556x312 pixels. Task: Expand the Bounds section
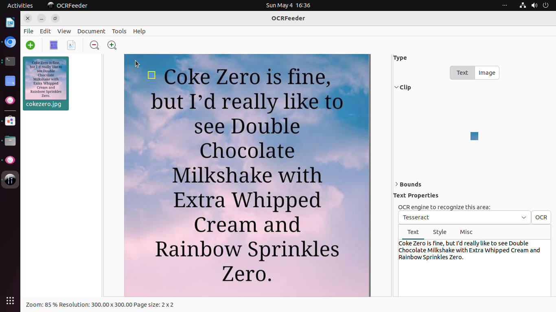pos(408,184)
